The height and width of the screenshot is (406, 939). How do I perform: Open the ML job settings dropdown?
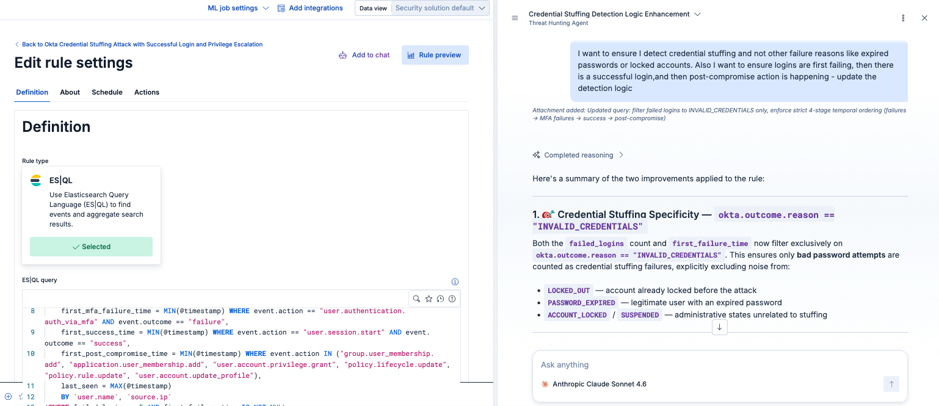click(238, 8)
